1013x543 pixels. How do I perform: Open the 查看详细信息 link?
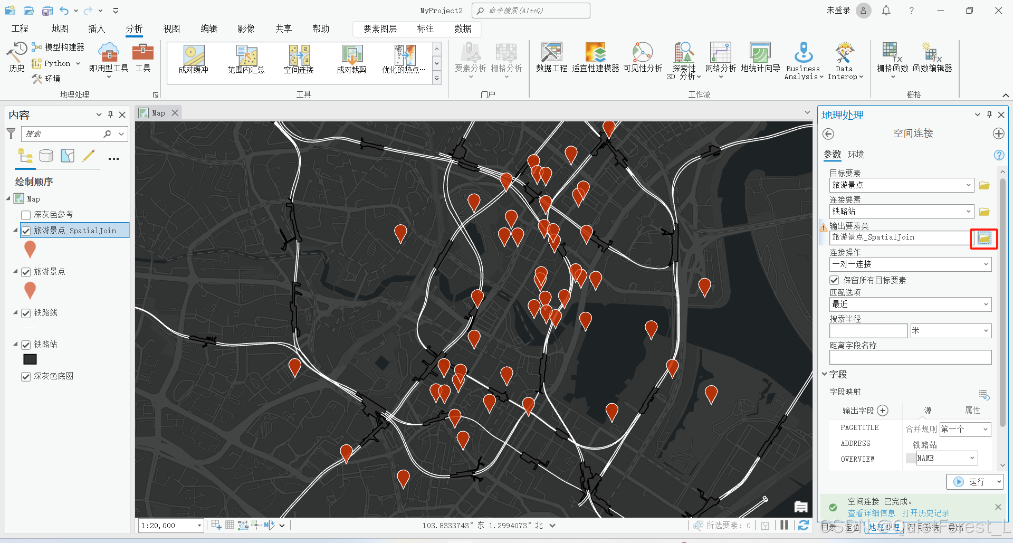point(871,513)
